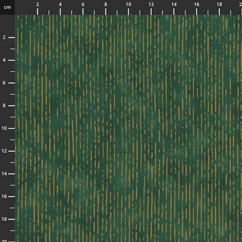The height and width of the screenshot is (242, 242).
Task: Click the cm unit label in corner
Action: (x=7, y=7)
